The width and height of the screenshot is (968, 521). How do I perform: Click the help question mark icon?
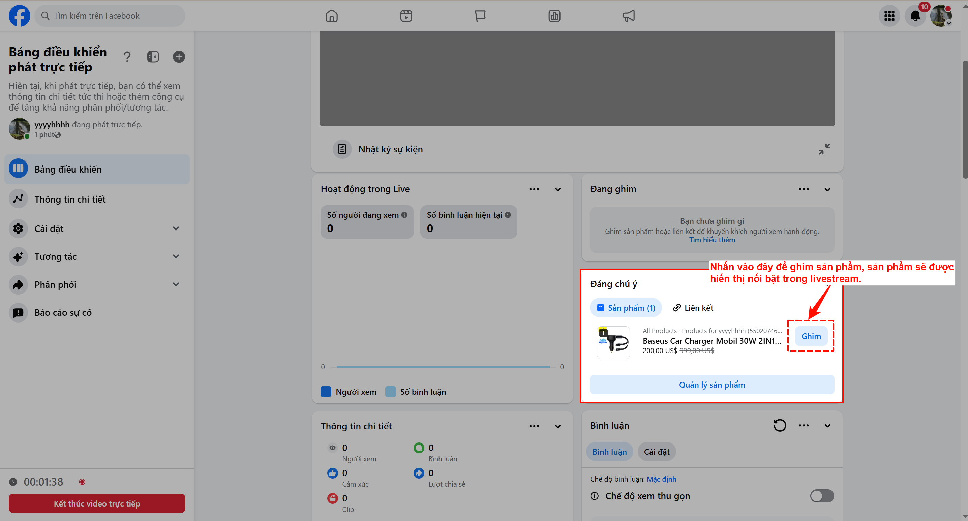coord(127,57)
